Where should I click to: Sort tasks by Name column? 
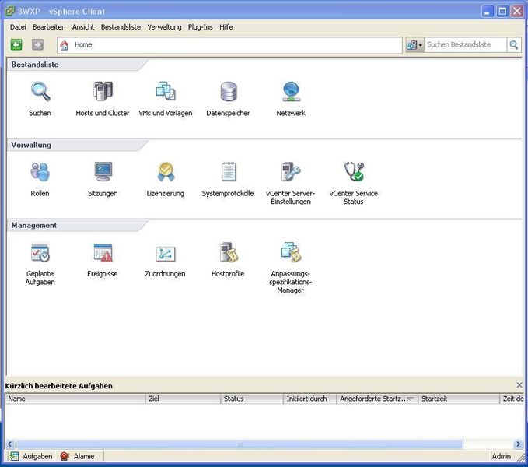(x=75, y=399)
